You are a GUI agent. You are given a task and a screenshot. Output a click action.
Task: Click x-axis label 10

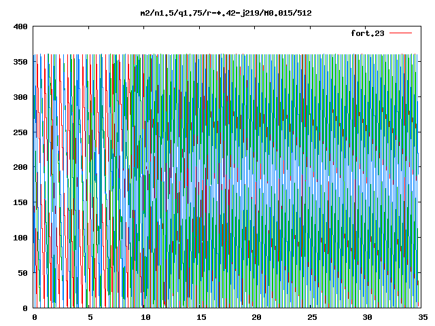coord(145,317)
